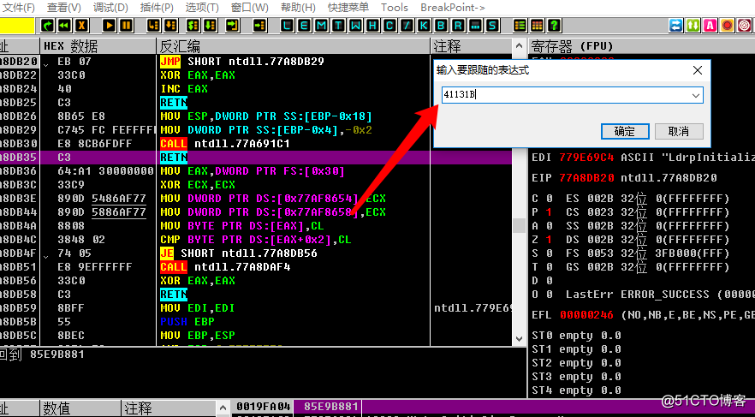The image size is (755, 417).
Task: Click the Execute till return icon
Action: 233,26
